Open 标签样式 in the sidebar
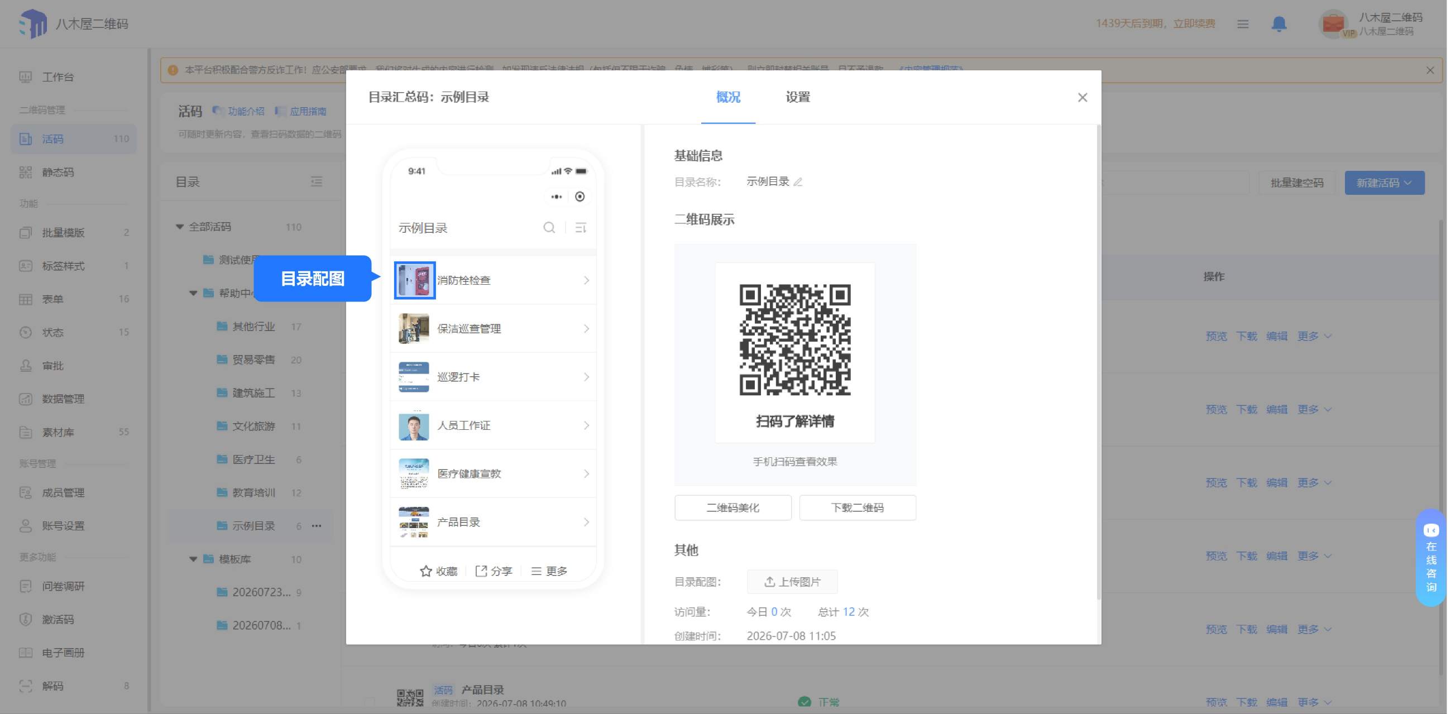 [x=73, y=266]
